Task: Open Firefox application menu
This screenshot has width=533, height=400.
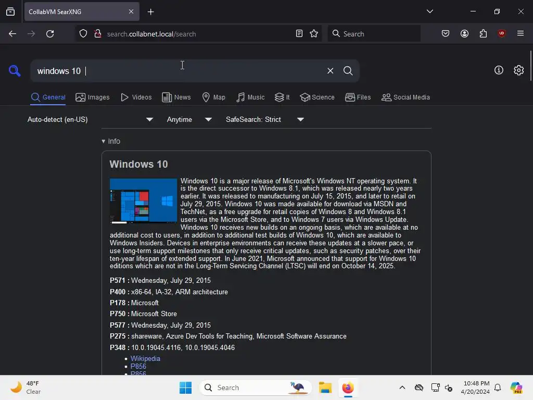Action: (x=521, y=34)
